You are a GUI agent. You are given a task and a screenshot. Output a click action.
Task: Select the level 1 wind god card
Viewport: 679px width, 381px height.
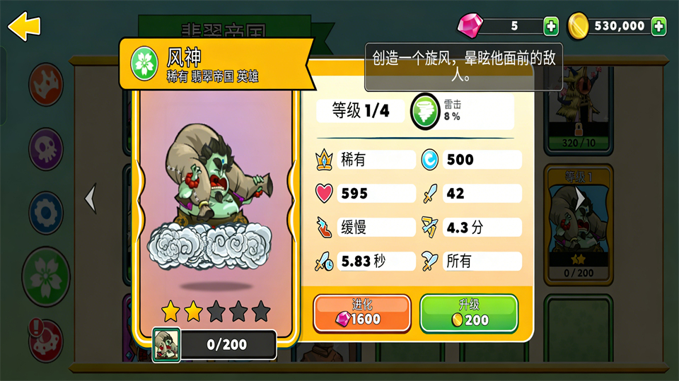click(579, 225)
